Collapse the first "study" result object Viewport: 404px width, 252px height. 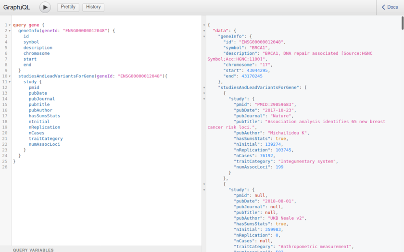[204, 99]
